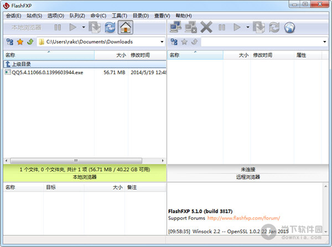Open the remote transfer dropdown arrow

tap(247, 27)
